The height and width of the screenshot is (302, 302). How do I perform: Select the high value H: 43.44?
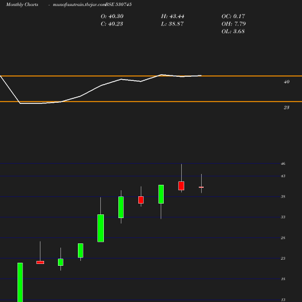173,16
